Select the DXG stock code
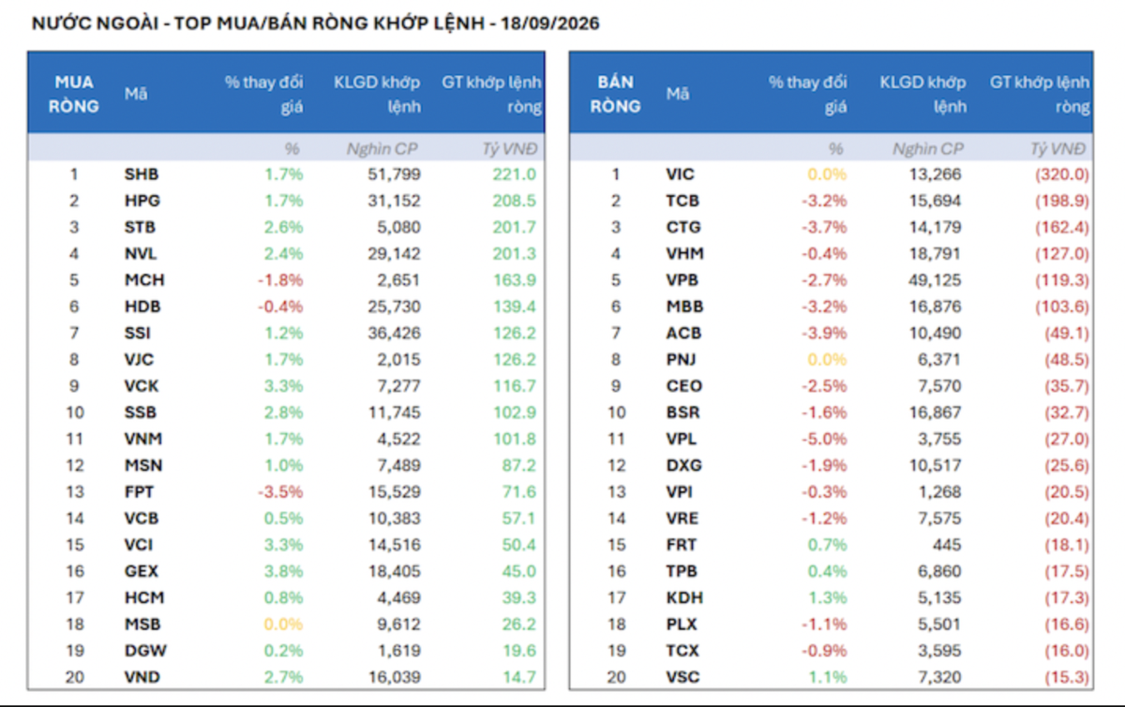The image size is (1125, 707). pyautogui.click(x=684, y=465)
